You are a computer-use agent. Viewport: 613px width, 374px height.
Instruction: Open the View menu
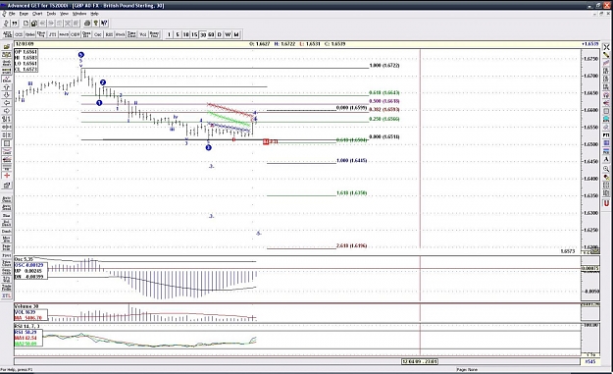click(x=64, y=14)
